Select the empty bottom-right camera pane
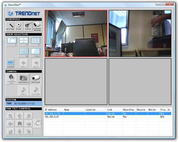Viewport: 179px width, 142px height. click(x=140, y=82)
